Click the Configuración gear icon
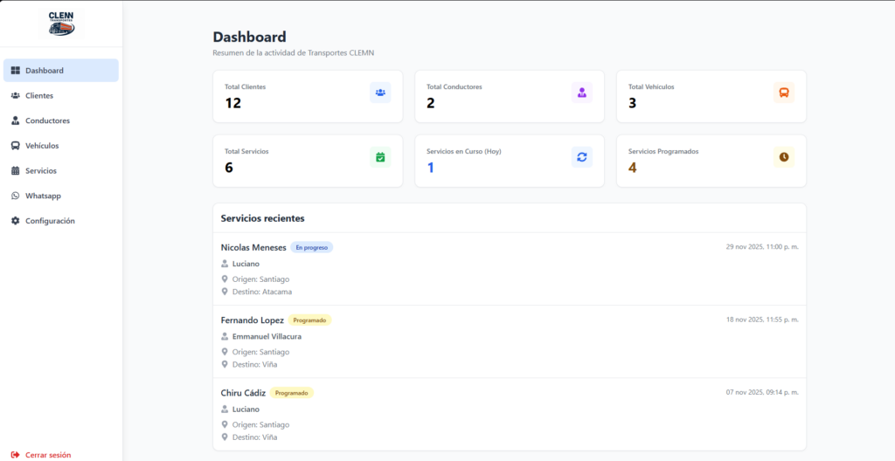 (x=16, y=221)
